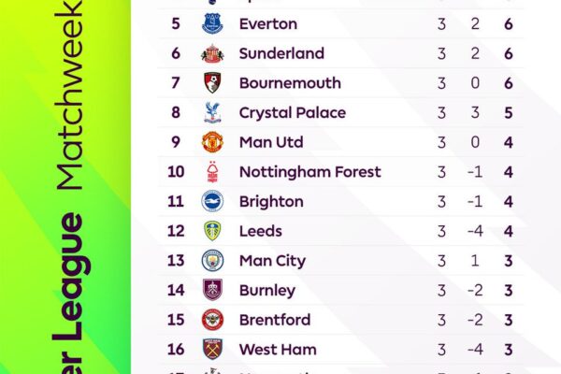Select position number 10 in table

point(176,172)
